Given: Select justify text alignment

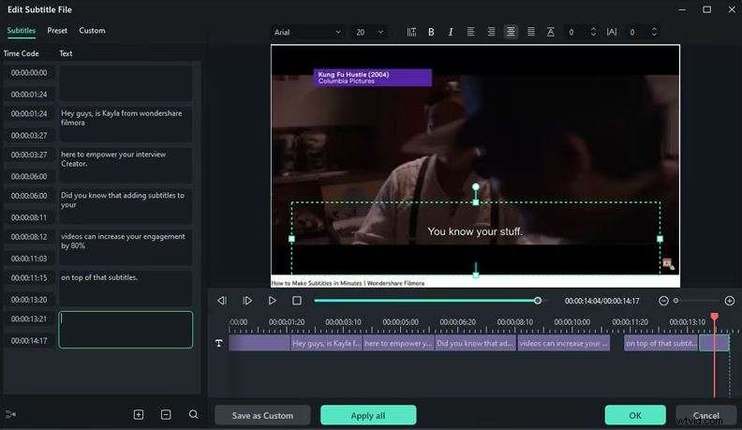Looking at the screenshot, I should click(530, 32).
